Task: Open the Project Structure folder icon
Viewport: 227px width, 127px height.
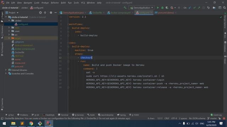Action: [x=214, y=8]
